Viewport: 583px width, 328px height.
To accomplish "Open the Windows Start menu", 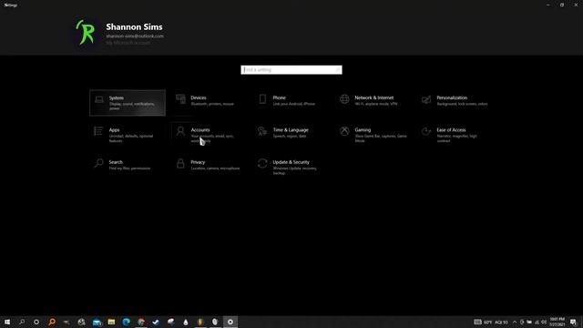I will coord(7,322).
